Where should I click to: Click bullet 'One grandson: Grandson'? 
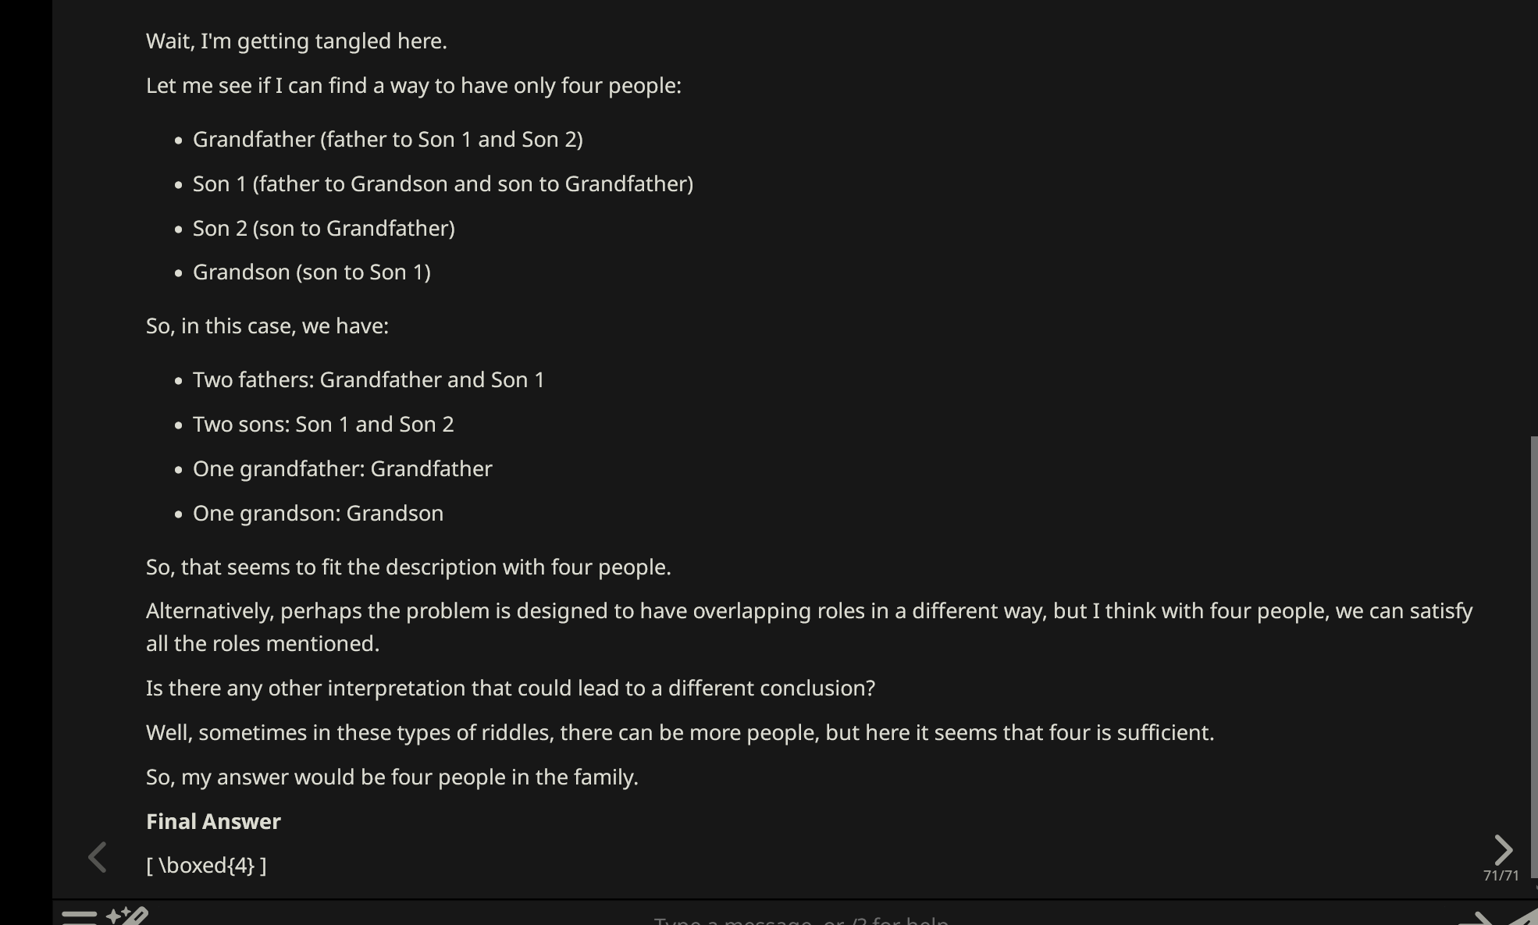tap(318, 514)
